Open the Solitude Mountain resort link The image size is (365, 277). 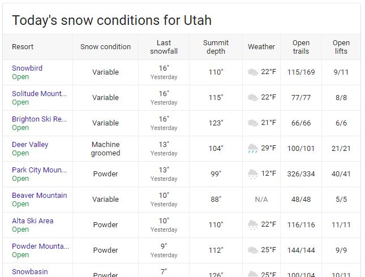pyautogui.click(x=40, y=93)
